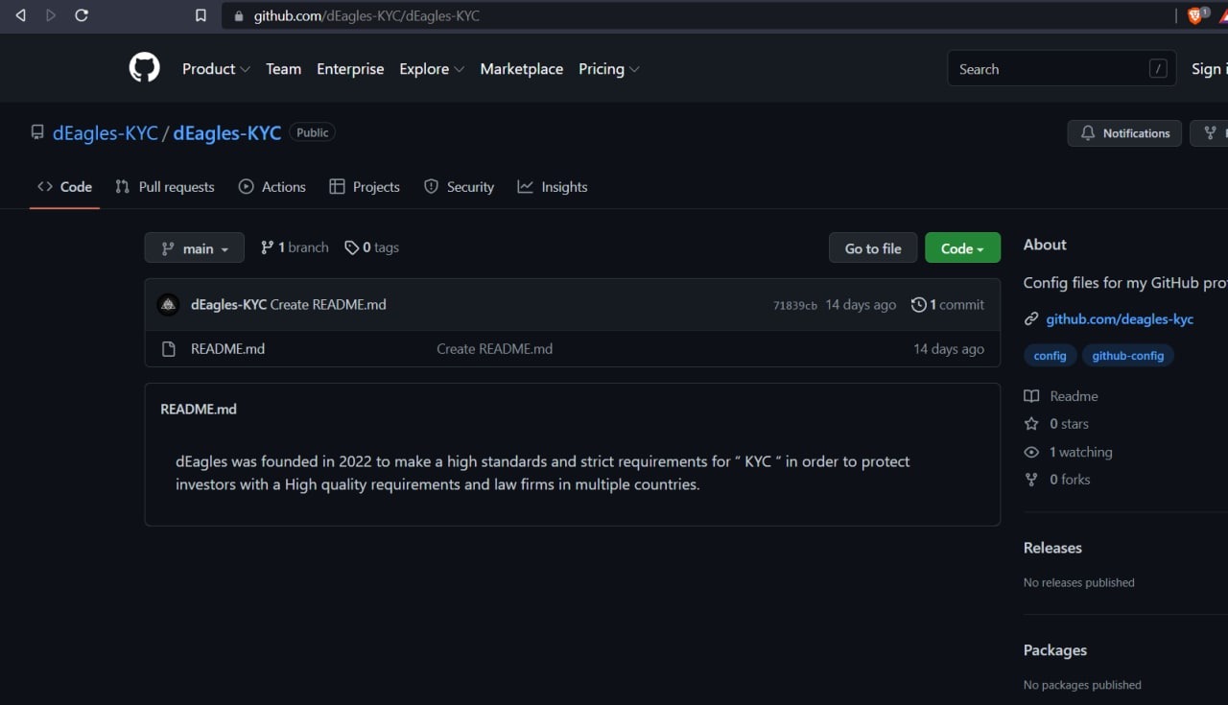This screenshot has width=1228, height=705.
Task: Open the Team page link
Action: (283, 69)
